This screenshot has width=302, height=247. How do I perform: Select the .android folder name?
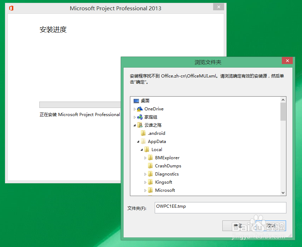pos(156,133)
